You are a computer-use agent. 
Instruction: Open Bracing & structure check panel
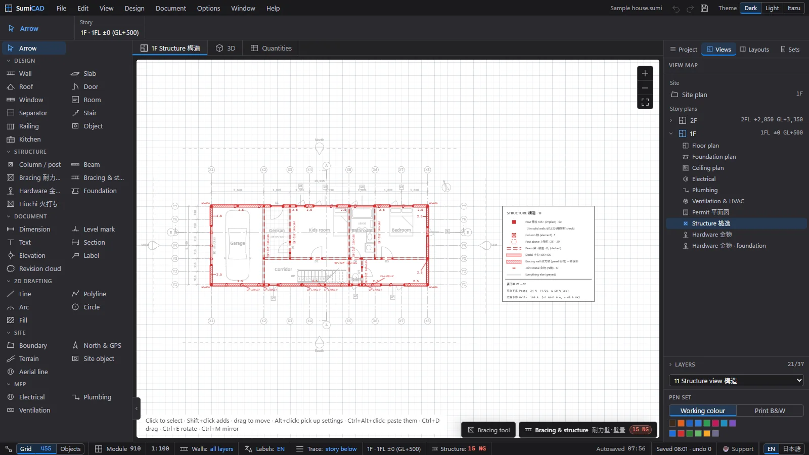(588, 430)
